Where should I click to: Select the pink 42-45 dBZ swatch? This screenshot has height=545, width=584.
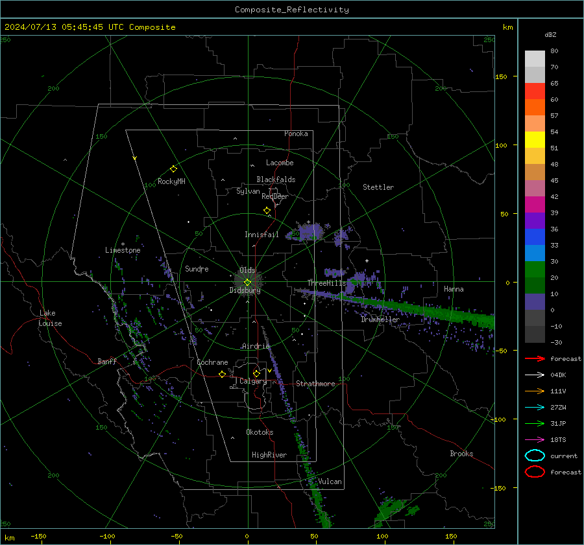pyautogui.click(x=535, y=189)
